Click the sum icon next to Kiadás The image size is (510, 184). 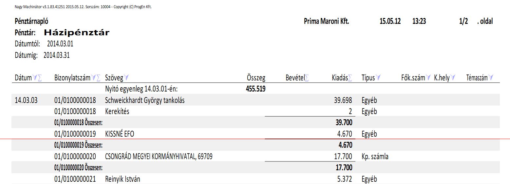click(350, 78)
